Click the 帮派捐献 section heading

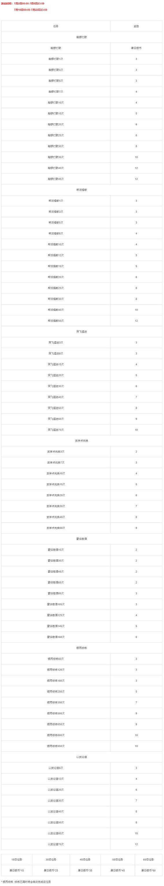82,190
